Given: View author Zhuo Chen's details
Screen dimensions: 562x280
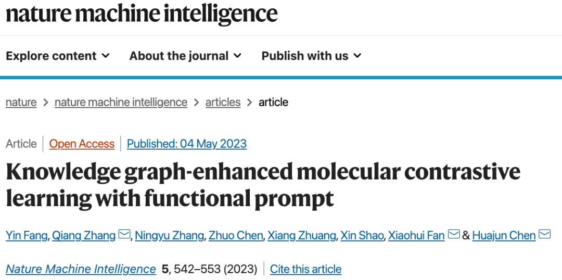Looking at the screenshot, I should [x=236, y=236].
